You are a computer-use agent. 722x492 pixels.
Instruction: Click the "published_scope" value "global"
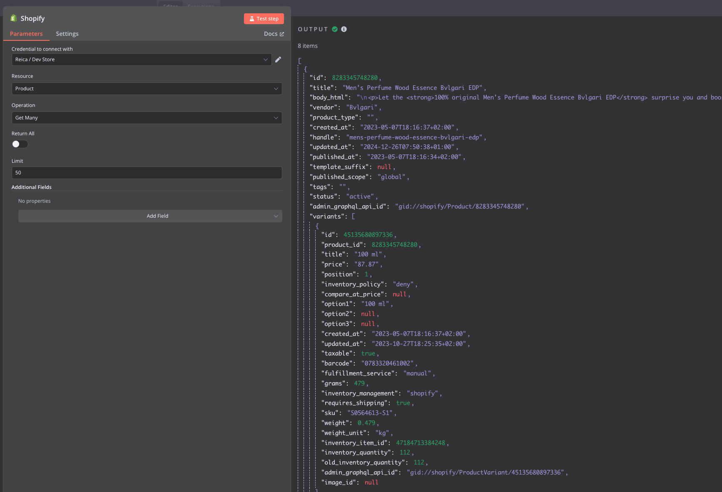pyautogui.click(x=391, y=177)
